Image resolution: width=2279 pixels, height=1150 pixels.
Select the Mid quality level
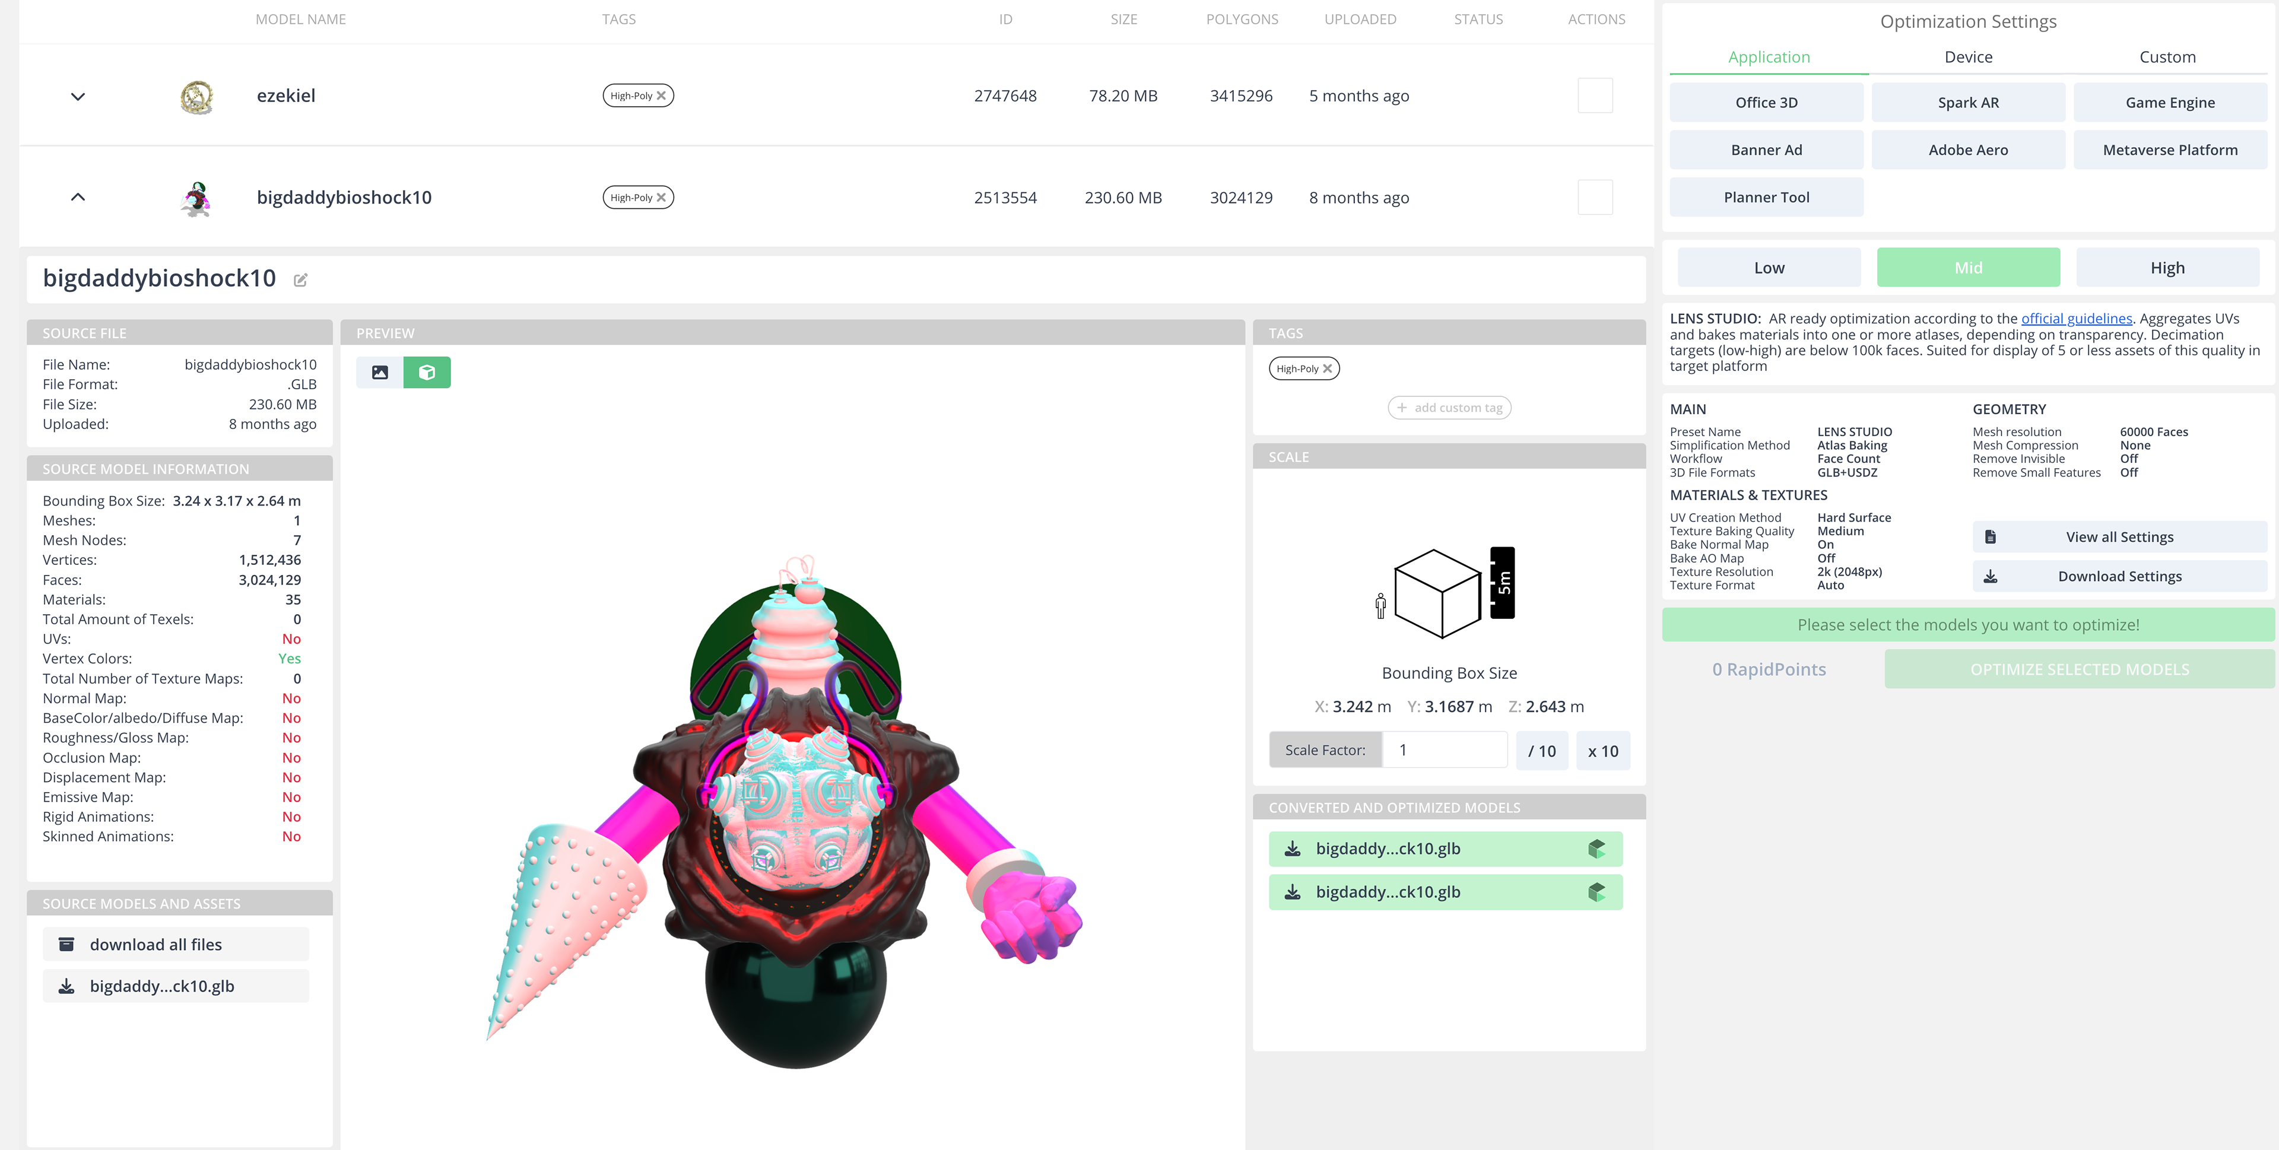pyautogui.click(x=1967, y=268)
